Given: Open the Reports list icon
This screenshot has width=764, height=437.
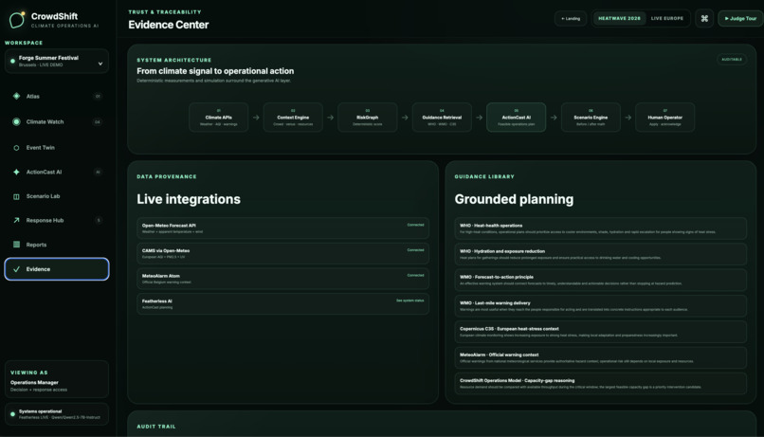Looking at the screenshot, I should 16,245.
